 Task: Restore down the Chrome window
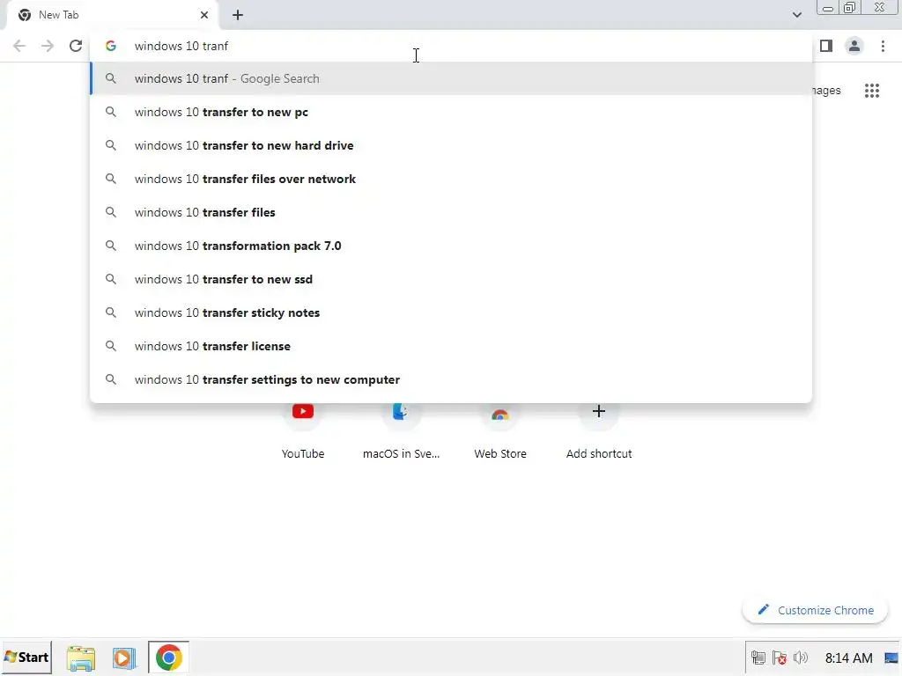[849, 8]
